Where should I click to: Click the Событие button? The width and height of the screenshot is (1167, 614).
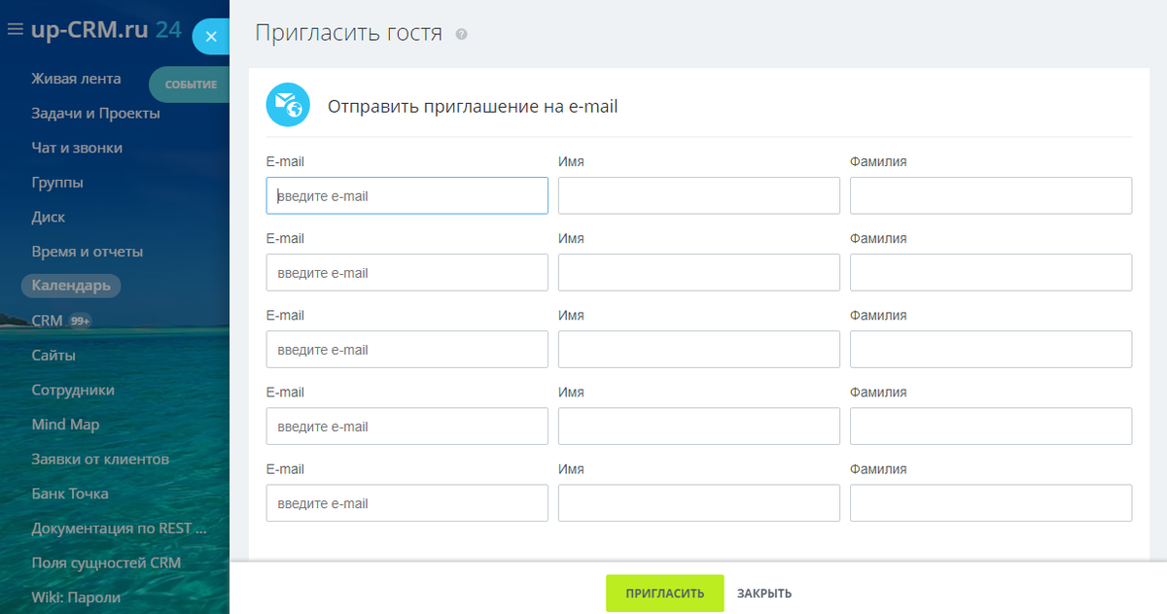click(x=190, y=85)
